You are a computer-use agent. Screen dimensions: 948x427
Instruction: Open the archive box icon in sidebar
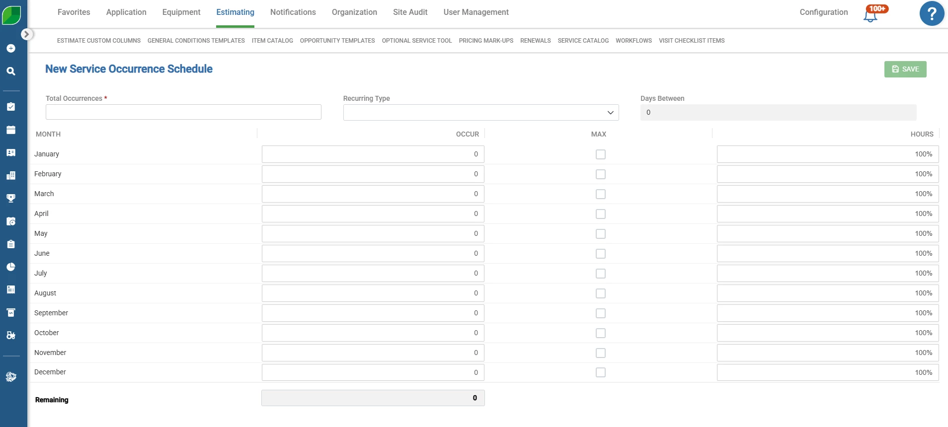click(x=11, y=312)
